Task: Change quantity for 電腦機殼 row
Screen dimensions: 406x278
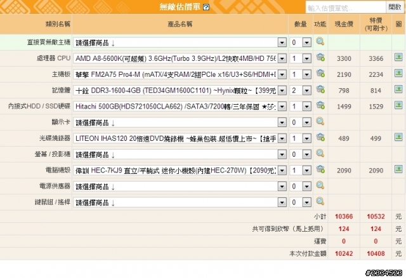Action: coord(300,171)
